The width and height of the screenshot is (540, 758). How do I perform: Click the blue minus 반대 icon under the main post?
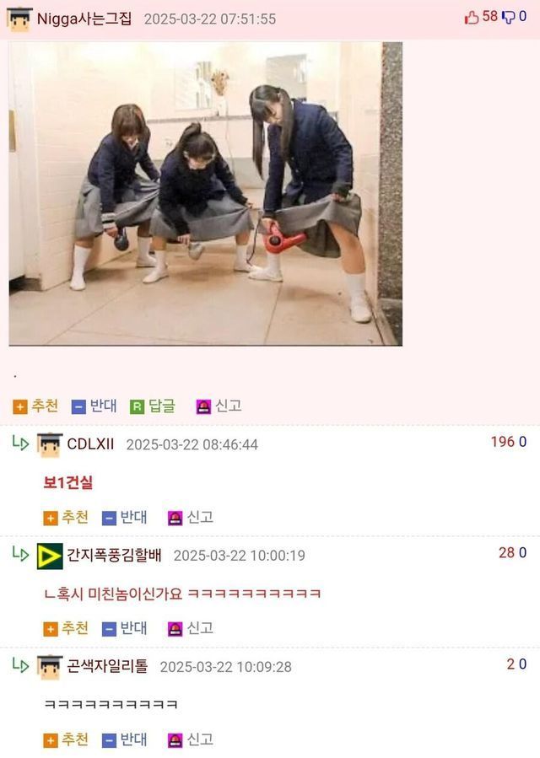coord(78,407)
